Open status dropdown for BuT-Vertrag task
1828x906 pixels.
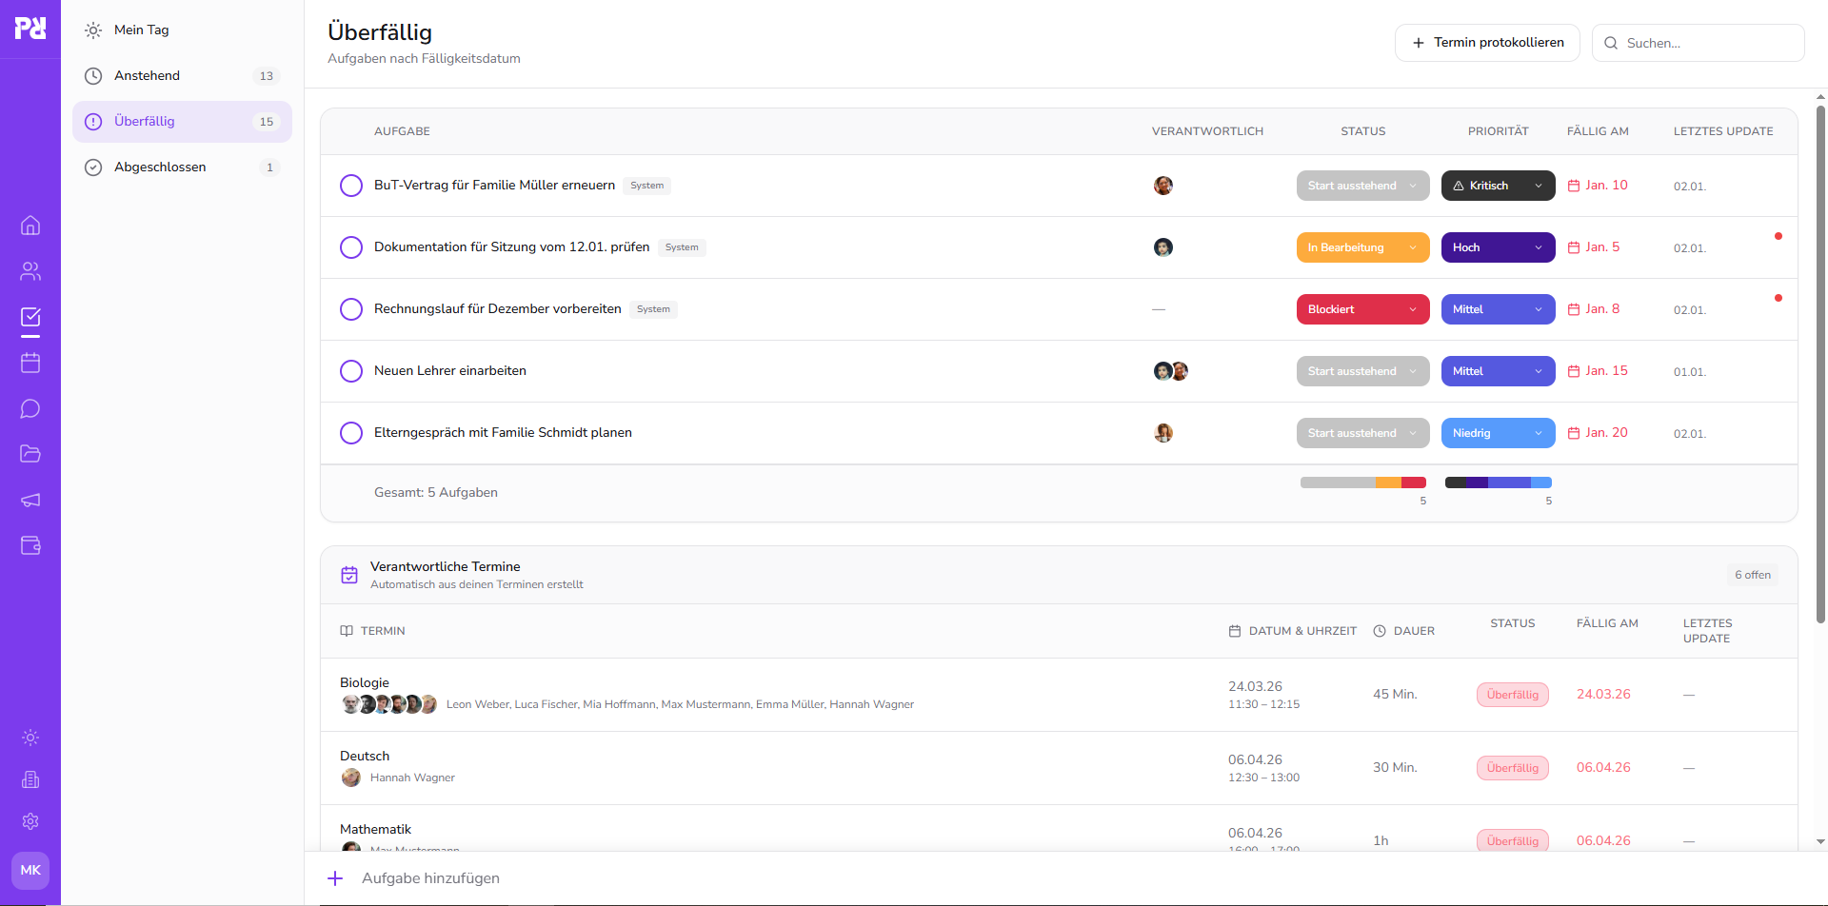click(1362, 186)
